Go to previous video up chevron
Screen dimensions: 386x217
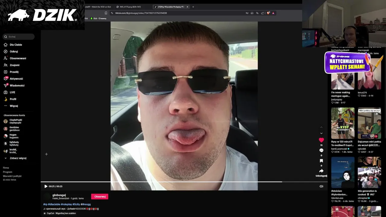tap(321, 127)
